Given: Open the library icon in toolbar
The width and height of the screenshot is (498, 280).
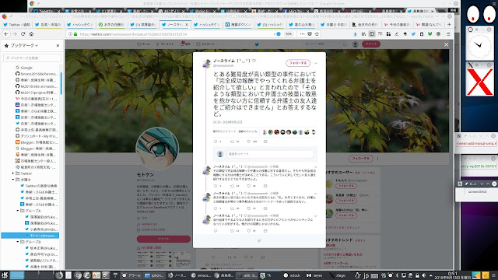Looking at the screenshot, I should coord(363,34).
